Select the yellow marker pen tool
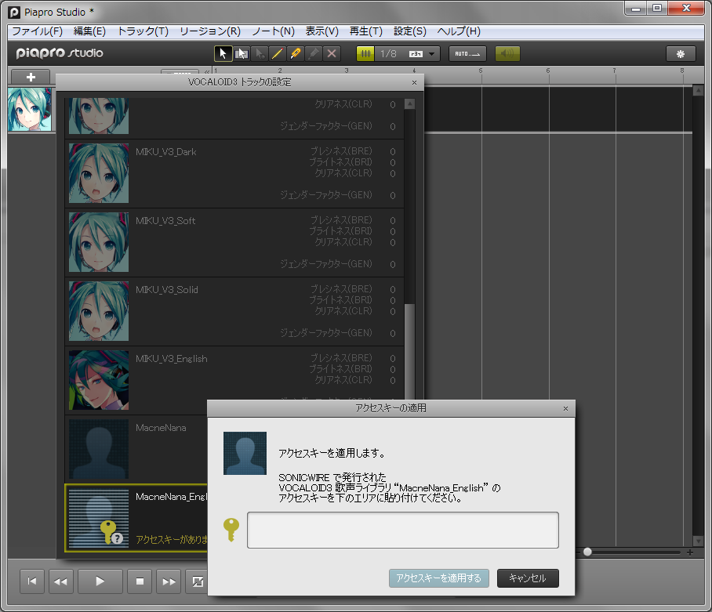Screen dimensions: 712x612 (x=295, y=53)
